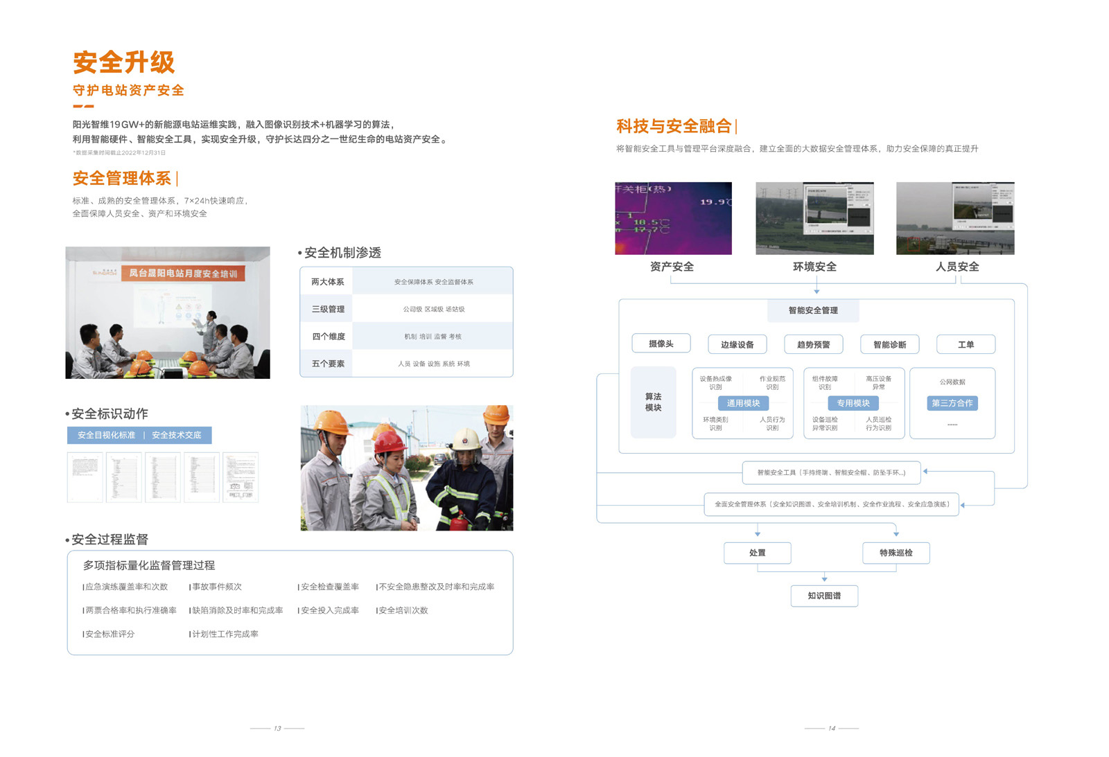Click 公网数据 text
The height and width of the screenshot is (757, 1109).
(952, 382)
